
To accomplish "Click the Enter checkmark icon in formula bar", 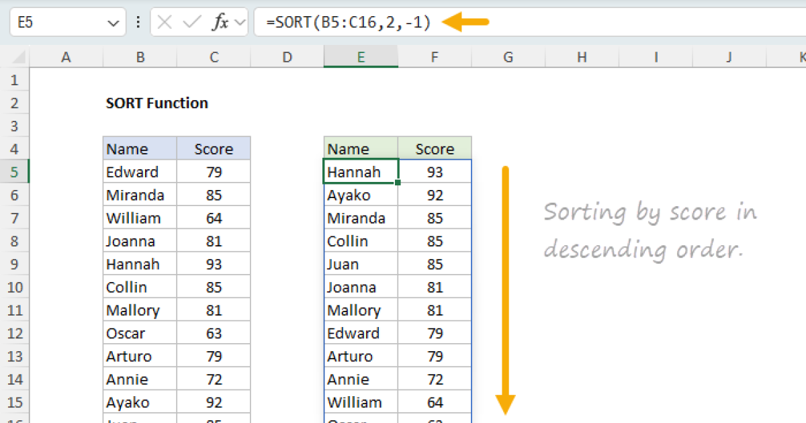I will coord(192,22).
